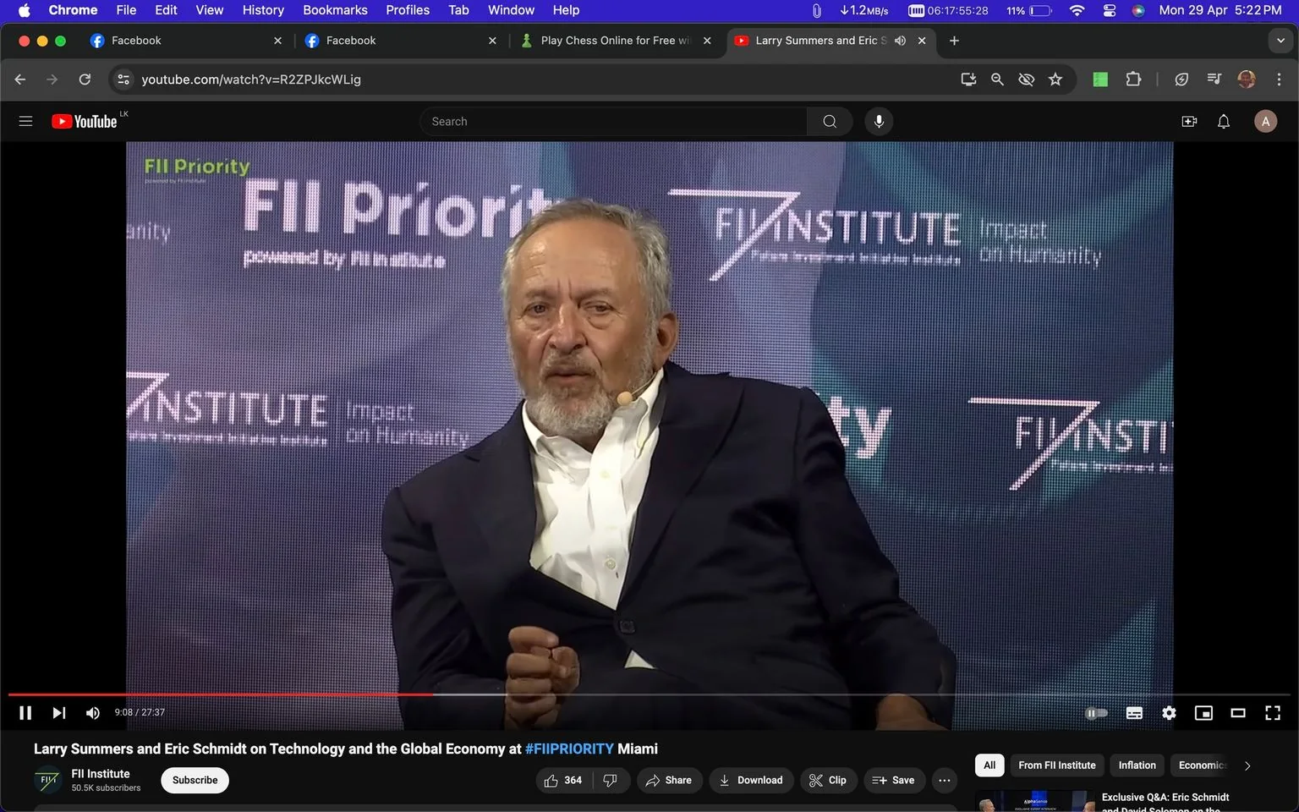Viewport: 1299px width, 812px height.
Task: Switch to miniplayer mode
Action: point(1203,713)
